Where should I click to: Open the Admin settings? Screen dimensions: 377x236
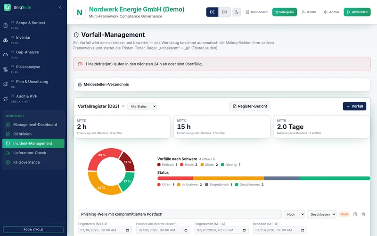coord(331,12)
